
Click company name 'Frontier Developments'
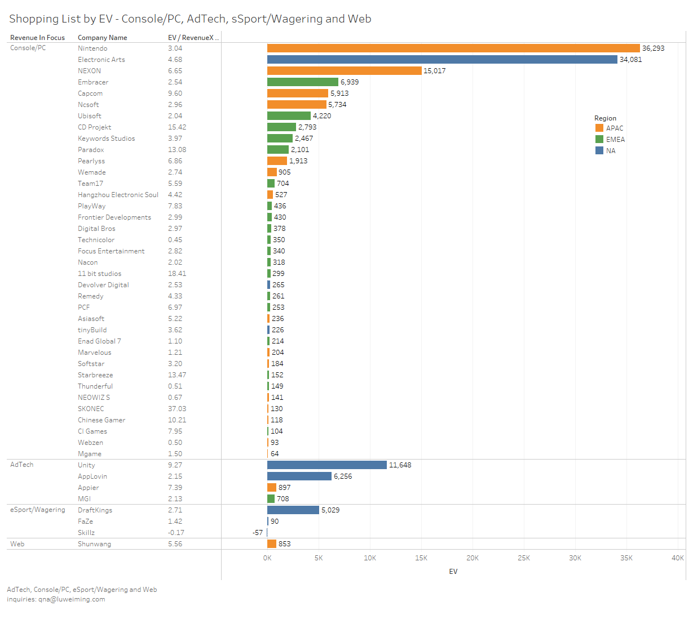[x=114, y=217]
